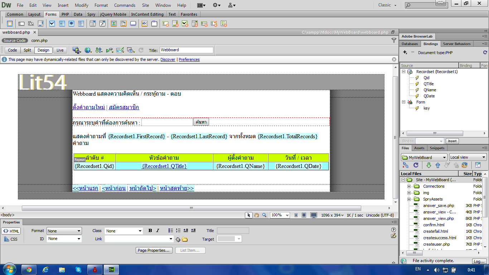Insert an Image Field form element
489x275 pixels.
114,24
